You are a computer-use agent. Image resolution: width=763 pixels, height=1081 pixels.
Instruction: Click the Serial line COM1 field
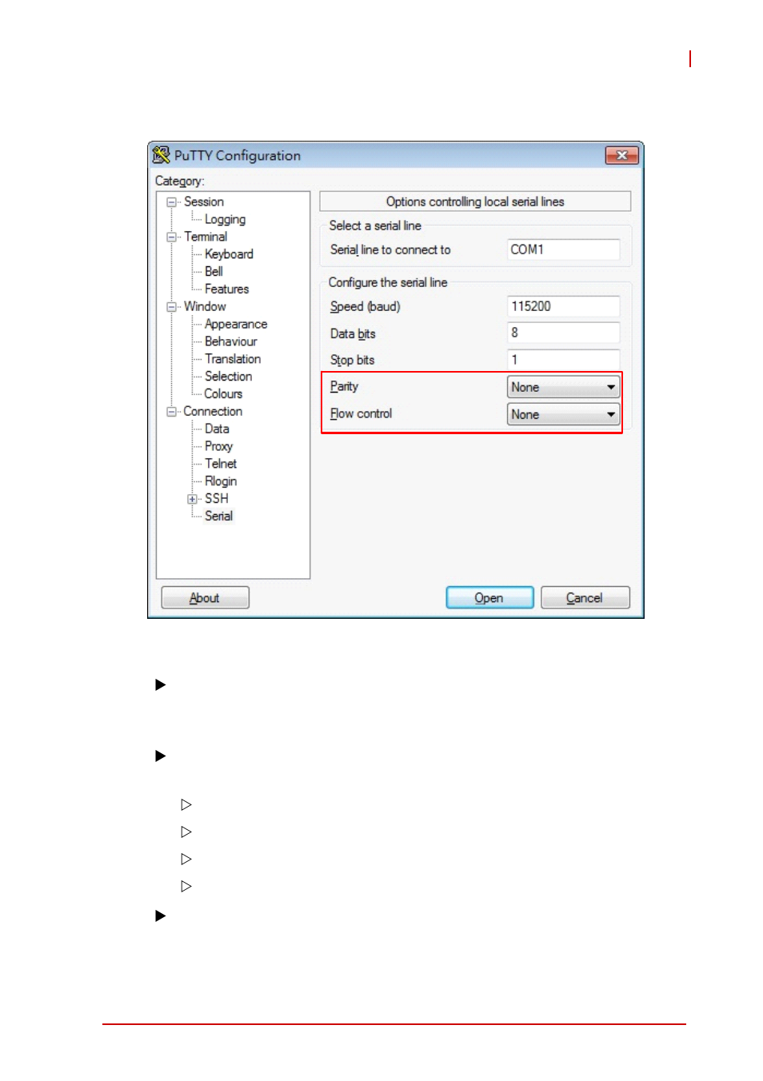point(563,249)
